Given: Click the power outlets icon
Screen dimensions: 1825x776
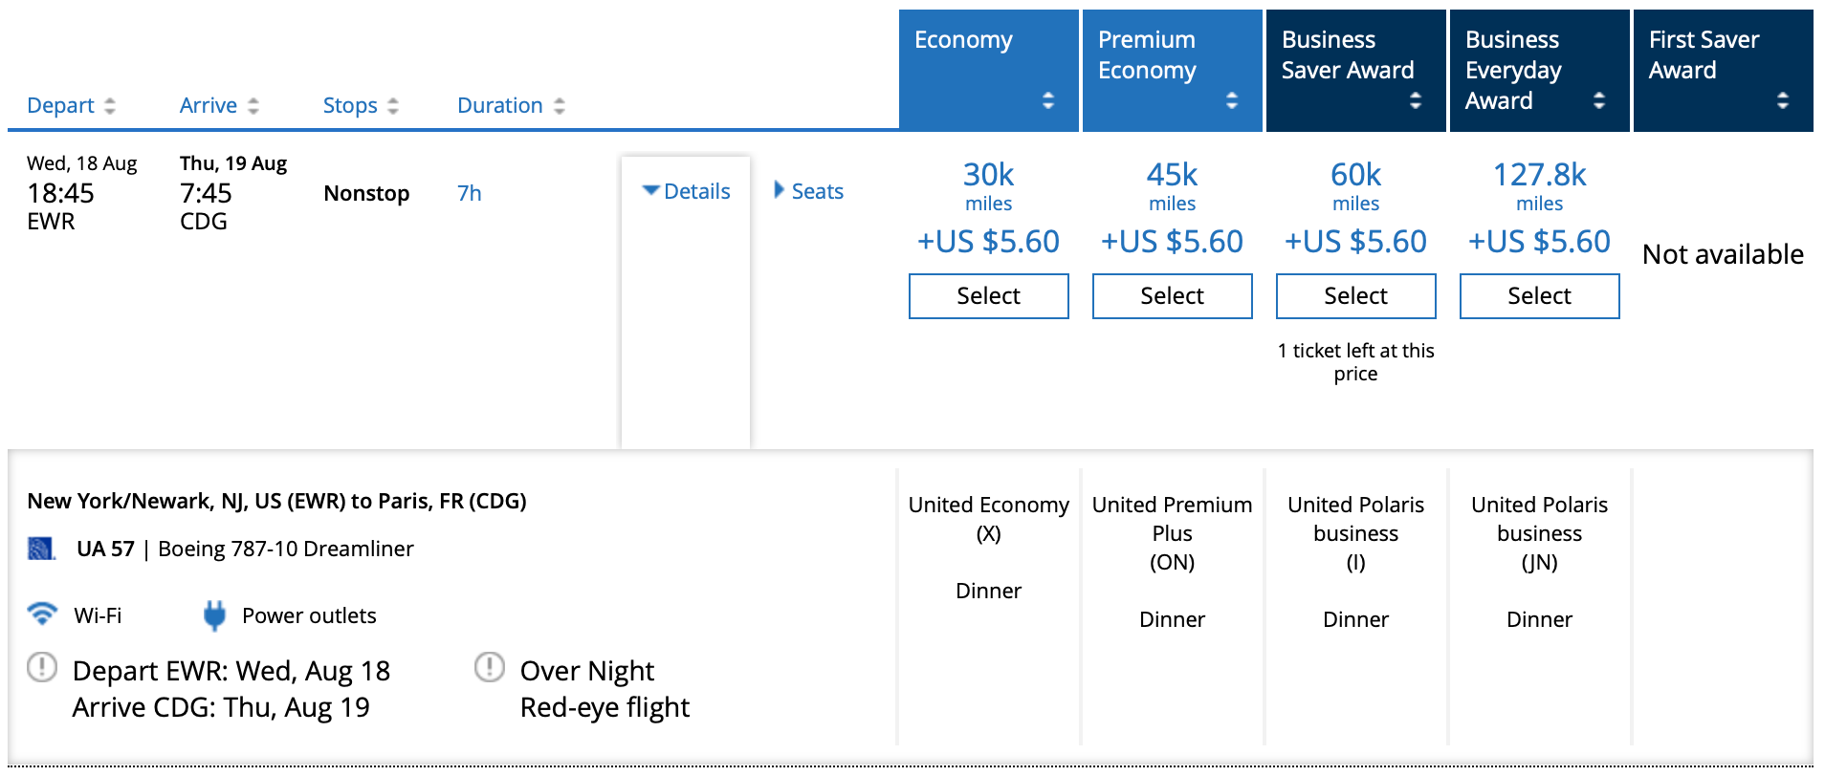Looking at the screenshot, I should 214,615.
